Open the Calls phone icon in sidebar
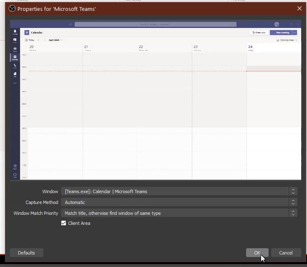The image size is (307, 267). 15,66
